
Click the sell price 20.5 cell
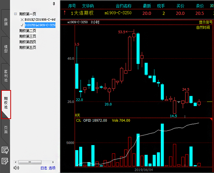(x=200, y=13)
